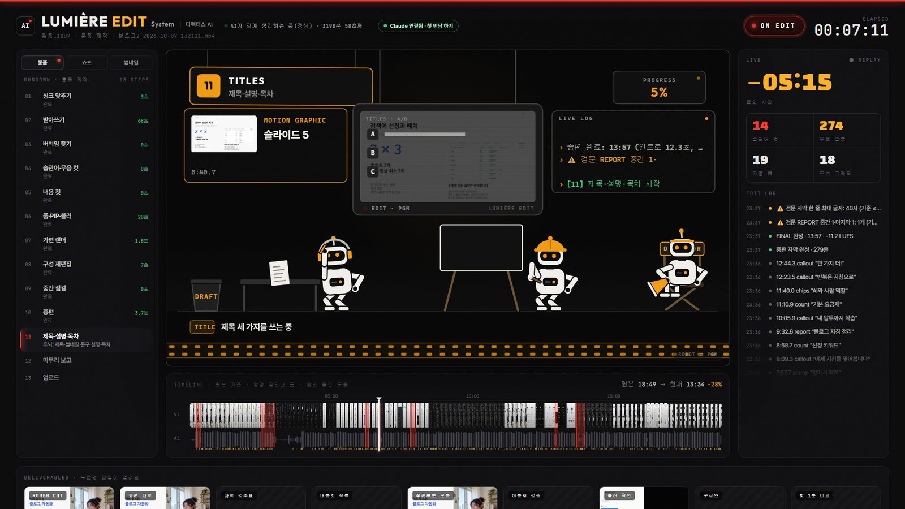The image size is (905, 509).
Task: Click the A1 audio waveform track
Action: coord(455,439)
